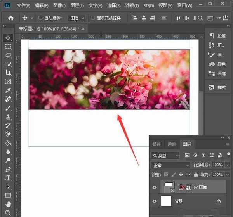Select the Eyedropper tool

click(8, 90)
